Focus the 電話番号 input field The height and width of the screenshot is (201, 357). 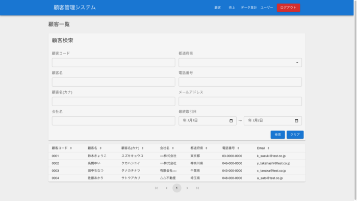pyautogui.click(x=240, y=82)
